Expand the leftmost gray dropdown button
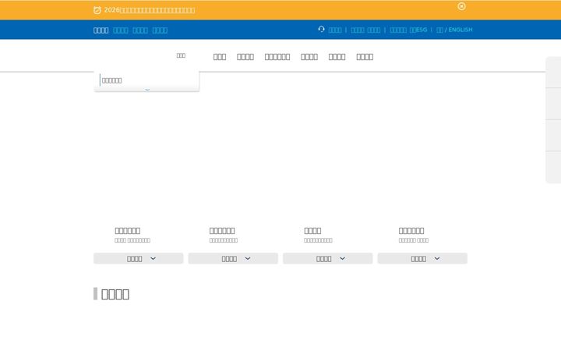 (139, 259)
